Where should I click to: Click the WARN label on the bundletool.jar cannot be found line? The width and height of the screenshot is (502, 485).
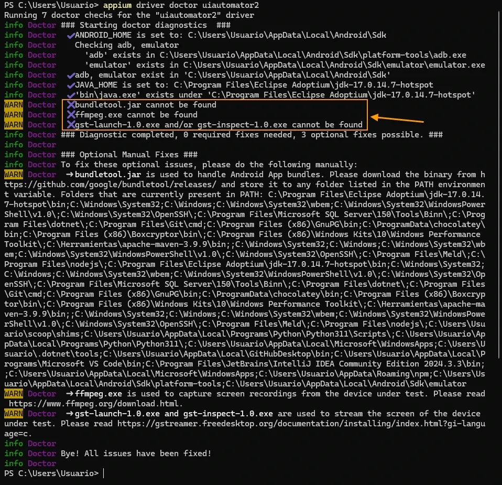pyautogui.click(x=14, y=105)
